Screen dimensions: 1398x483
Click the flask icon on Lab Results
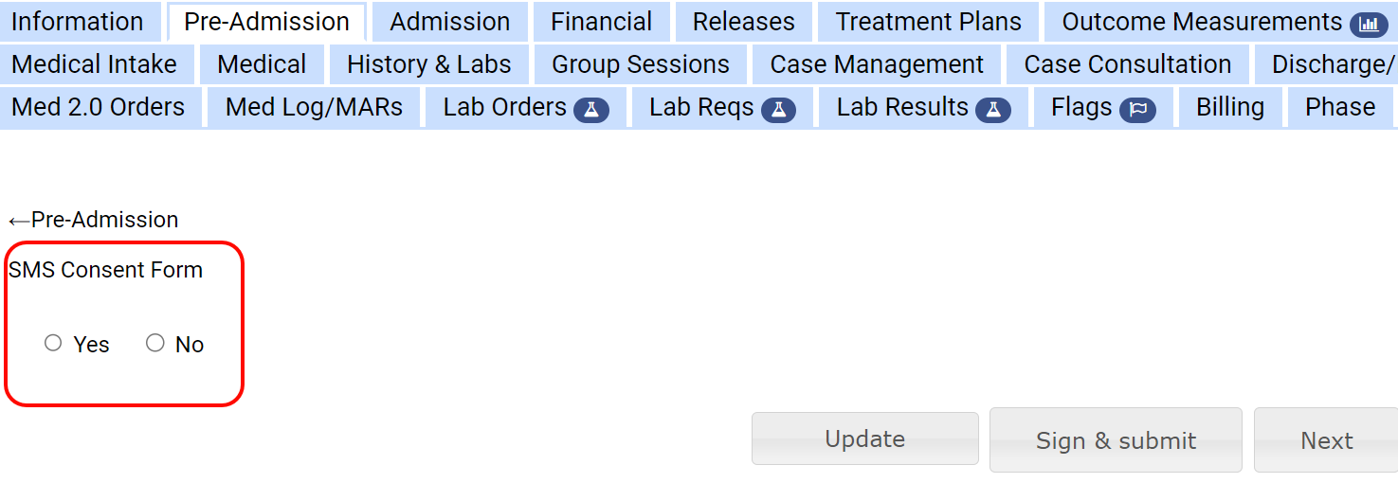(993, 110)
